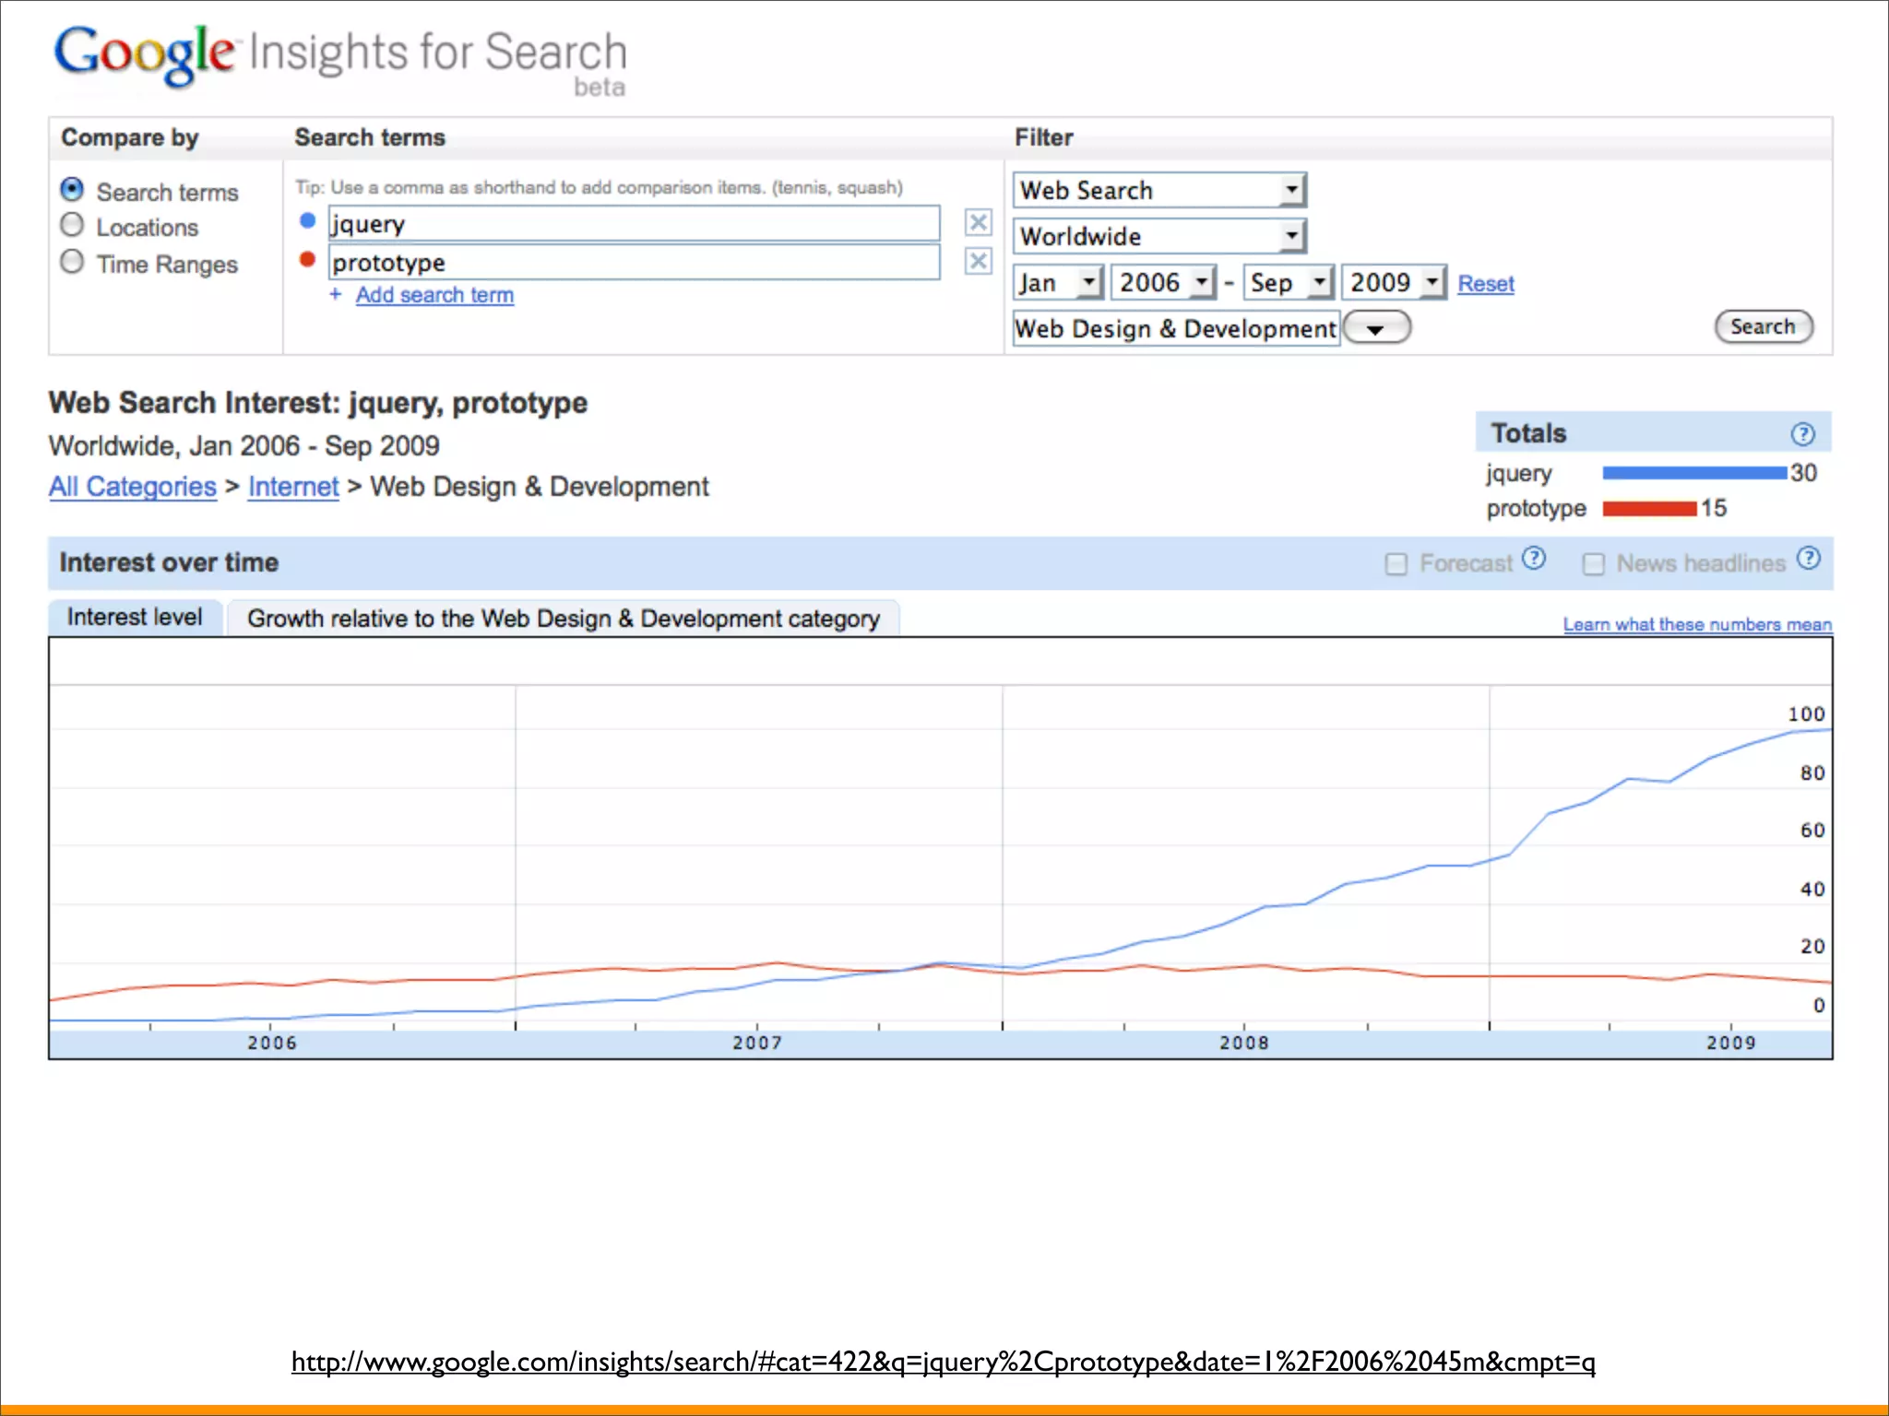Image resolution: width=1889 pixels, height=1416 pixels.
Task: Remove the prototype search term with X icon
Action: click(x=978, y=261)
